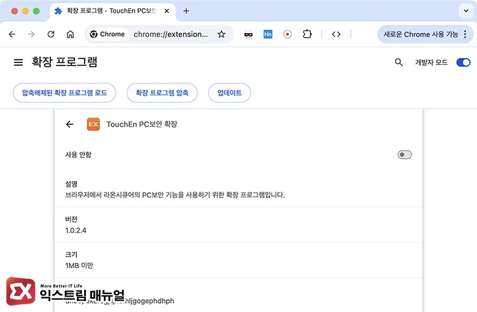Viewport: 477px width, 312px height.
Task: Click the browser forward arrow
Action: tap(31, 34)
